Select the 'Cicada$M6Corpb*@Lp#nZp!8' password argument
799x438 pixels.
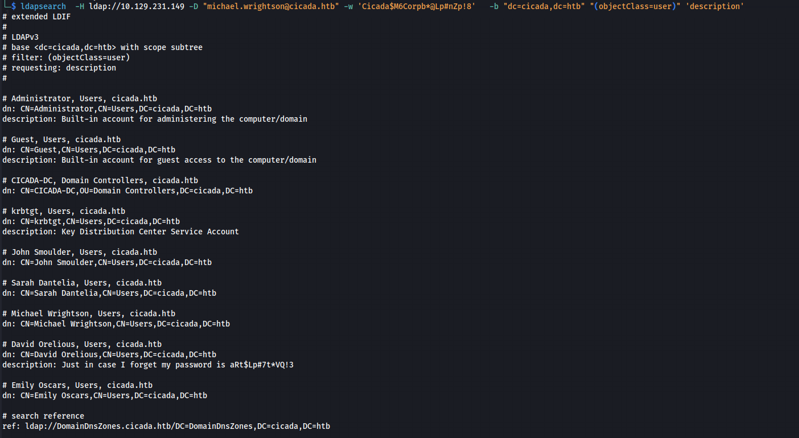[x=417, y=6]
